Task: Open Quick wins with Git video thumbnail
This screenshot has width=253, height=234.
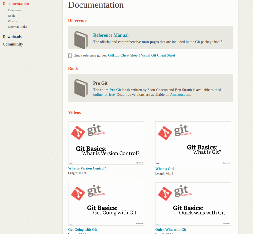Action: point(193,204)
